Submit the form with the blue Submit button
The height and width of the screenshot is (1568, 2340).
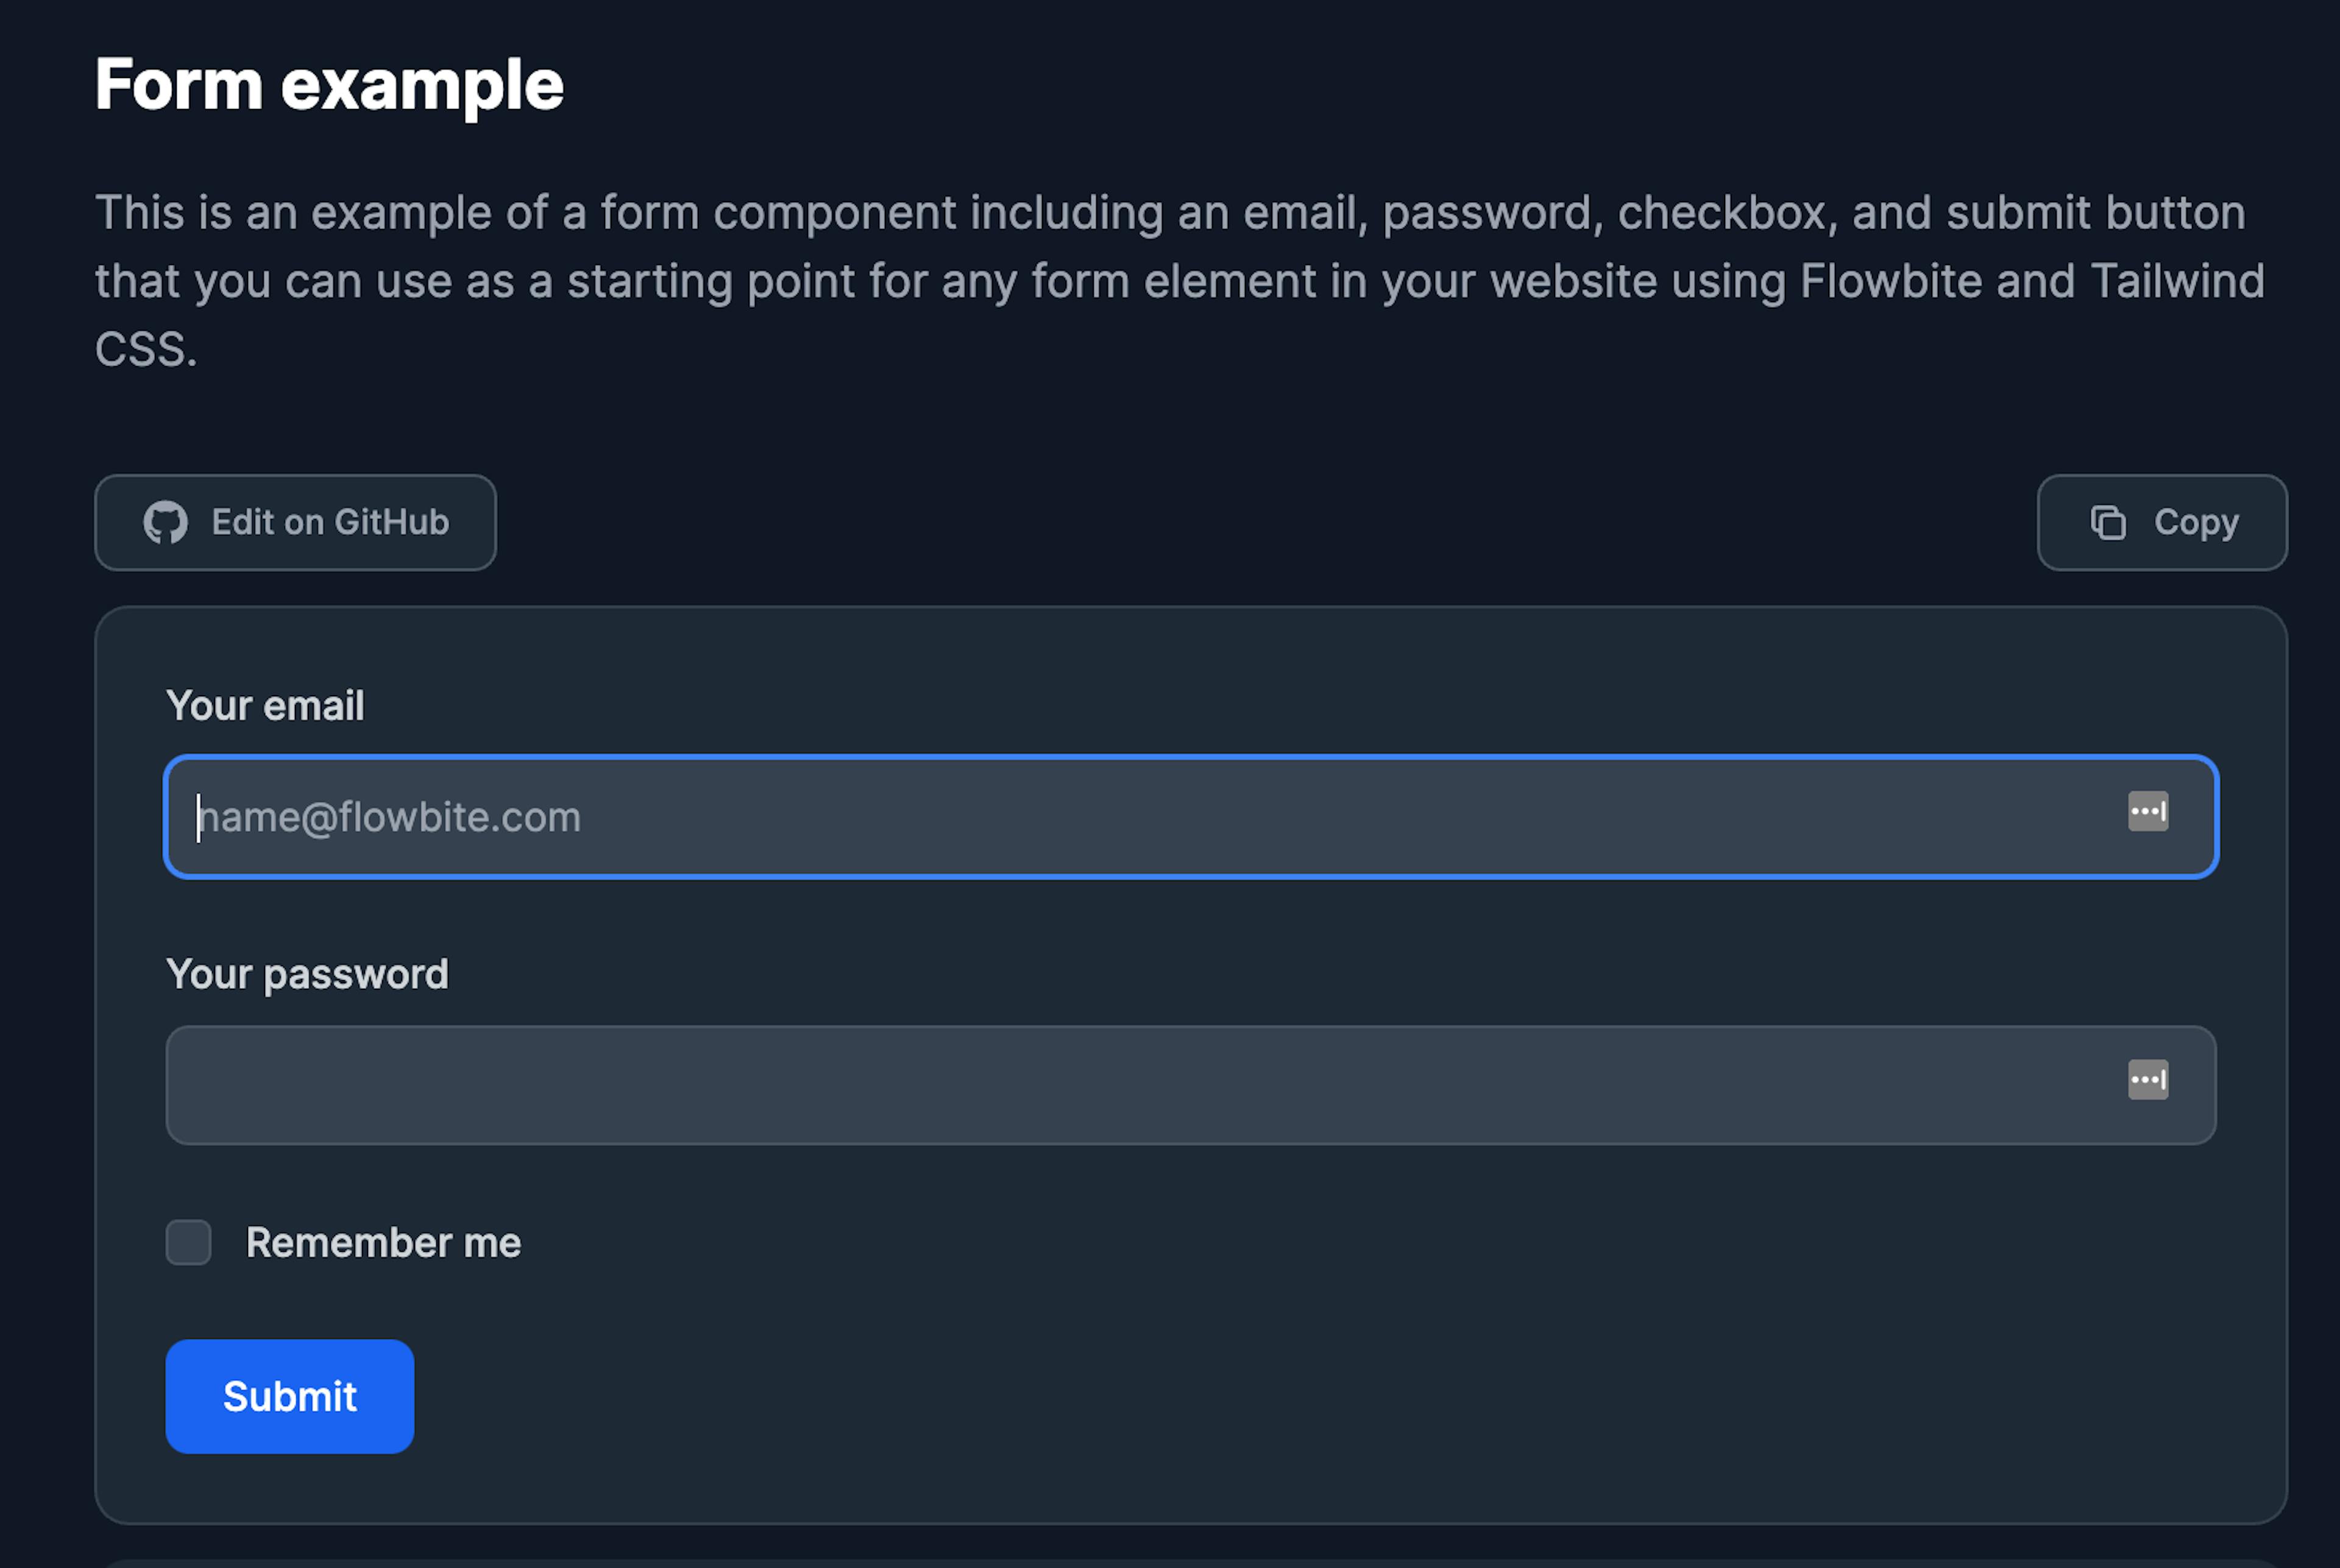coord(289,1396)
